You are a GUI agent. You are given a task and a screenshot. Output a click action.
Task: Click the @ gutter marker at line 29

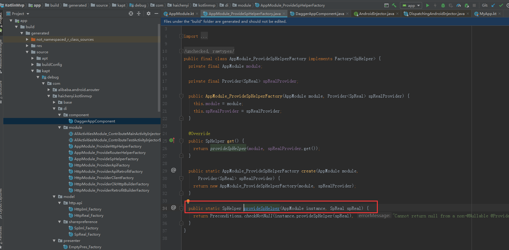[x=173, y=170]
